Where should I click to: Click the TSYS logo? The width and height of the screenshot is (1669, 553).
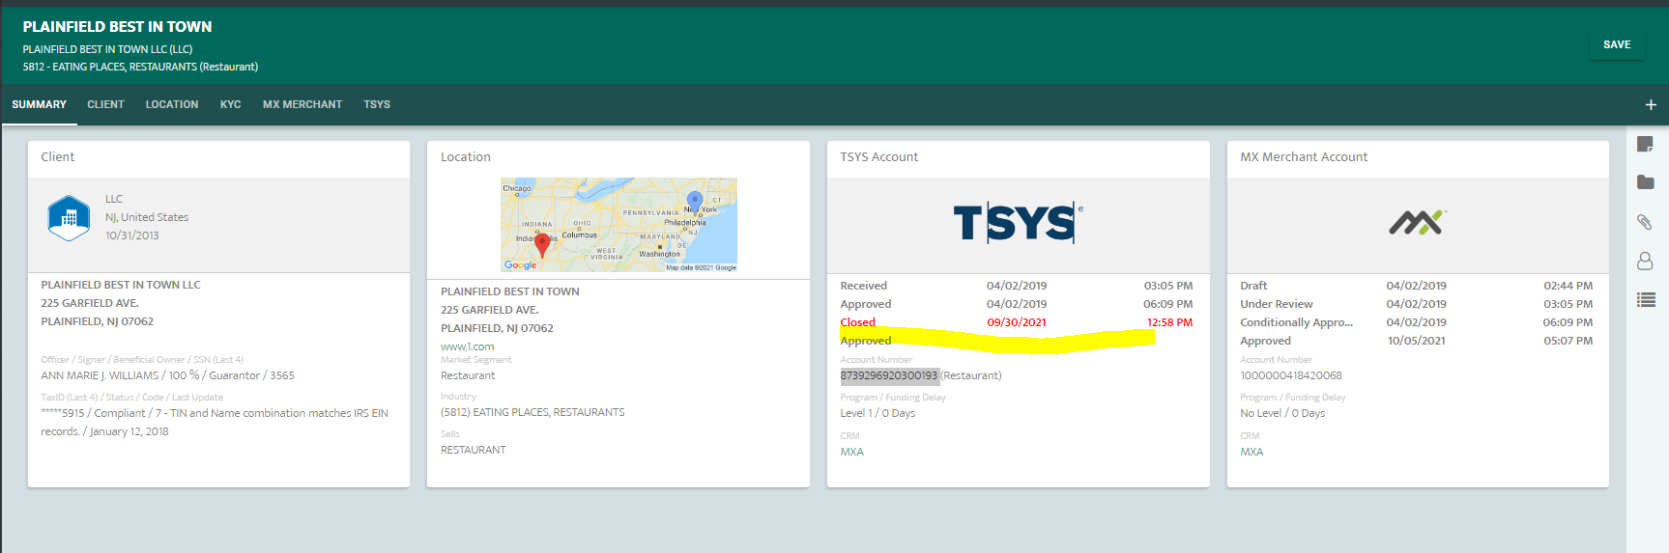1018,223
